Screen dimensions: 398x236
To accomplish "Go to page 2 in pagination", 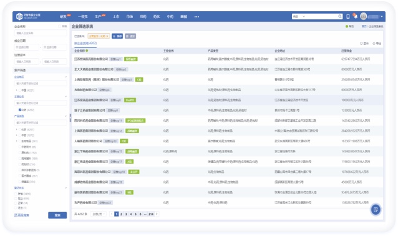I will (x=121, y=214).
